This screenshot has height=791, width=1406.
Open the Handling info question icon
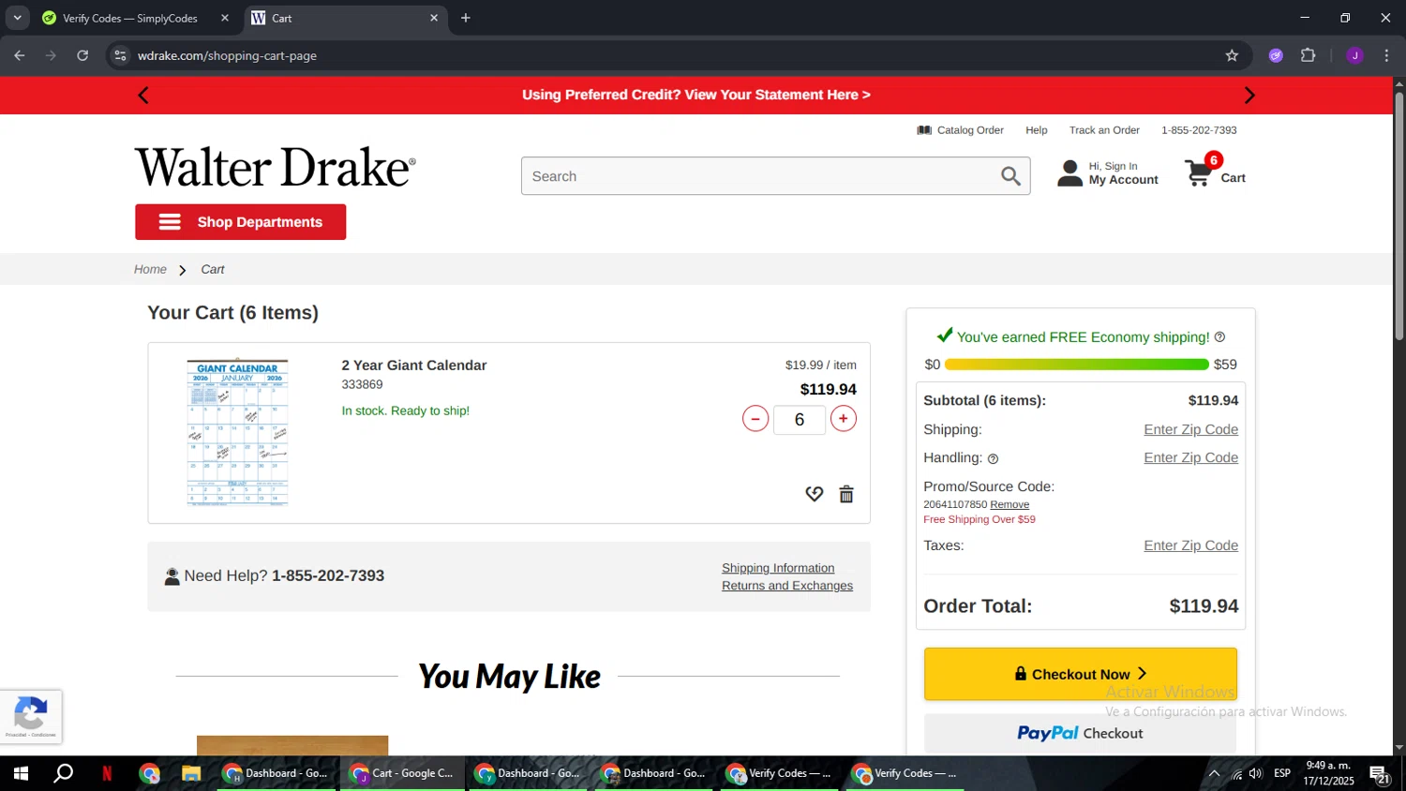pyautogui.click(x=993, y=459)
